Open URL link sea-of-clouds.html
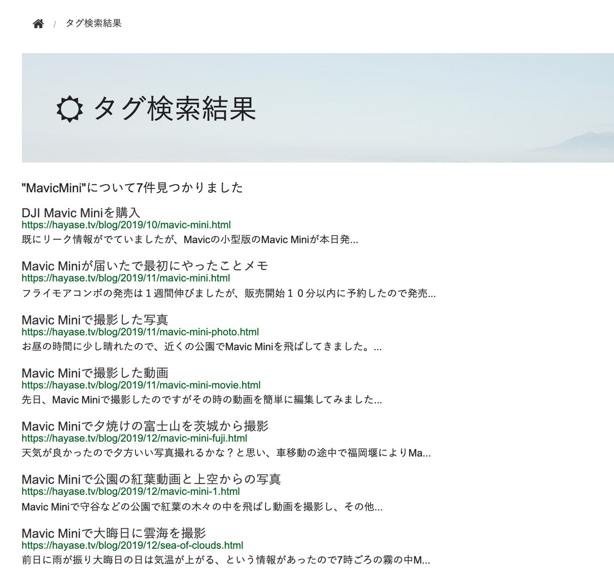614x580 pixels. (x=133, y=545)
